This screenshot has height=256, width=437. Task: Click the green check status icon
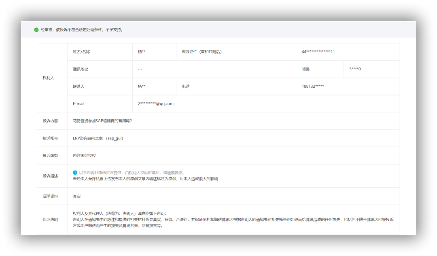click(36, 30)
